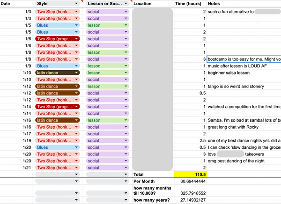
Task: Click the how many years? label cell
Action: tap(153, 200)
